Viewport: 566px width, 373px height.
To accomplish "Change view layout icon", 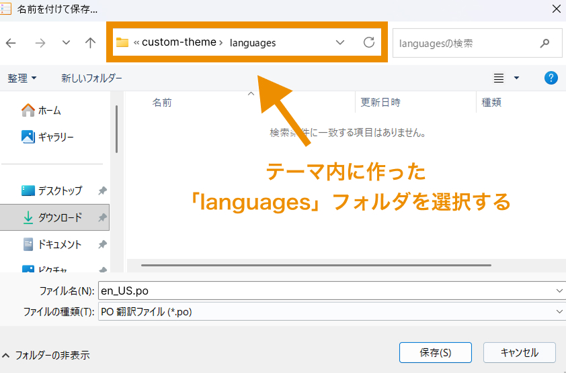I will pyautogui.click(x=499, y=78).
